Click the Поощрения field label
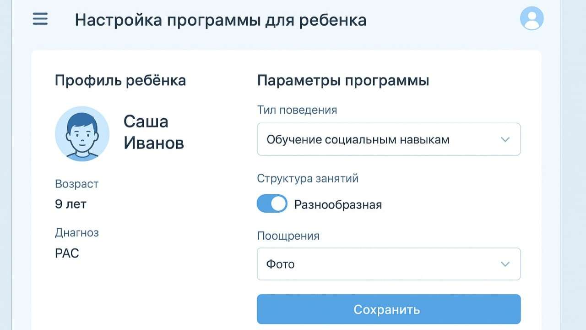Image resolution: width=586 pixels, height=330 pixels. 288,236
